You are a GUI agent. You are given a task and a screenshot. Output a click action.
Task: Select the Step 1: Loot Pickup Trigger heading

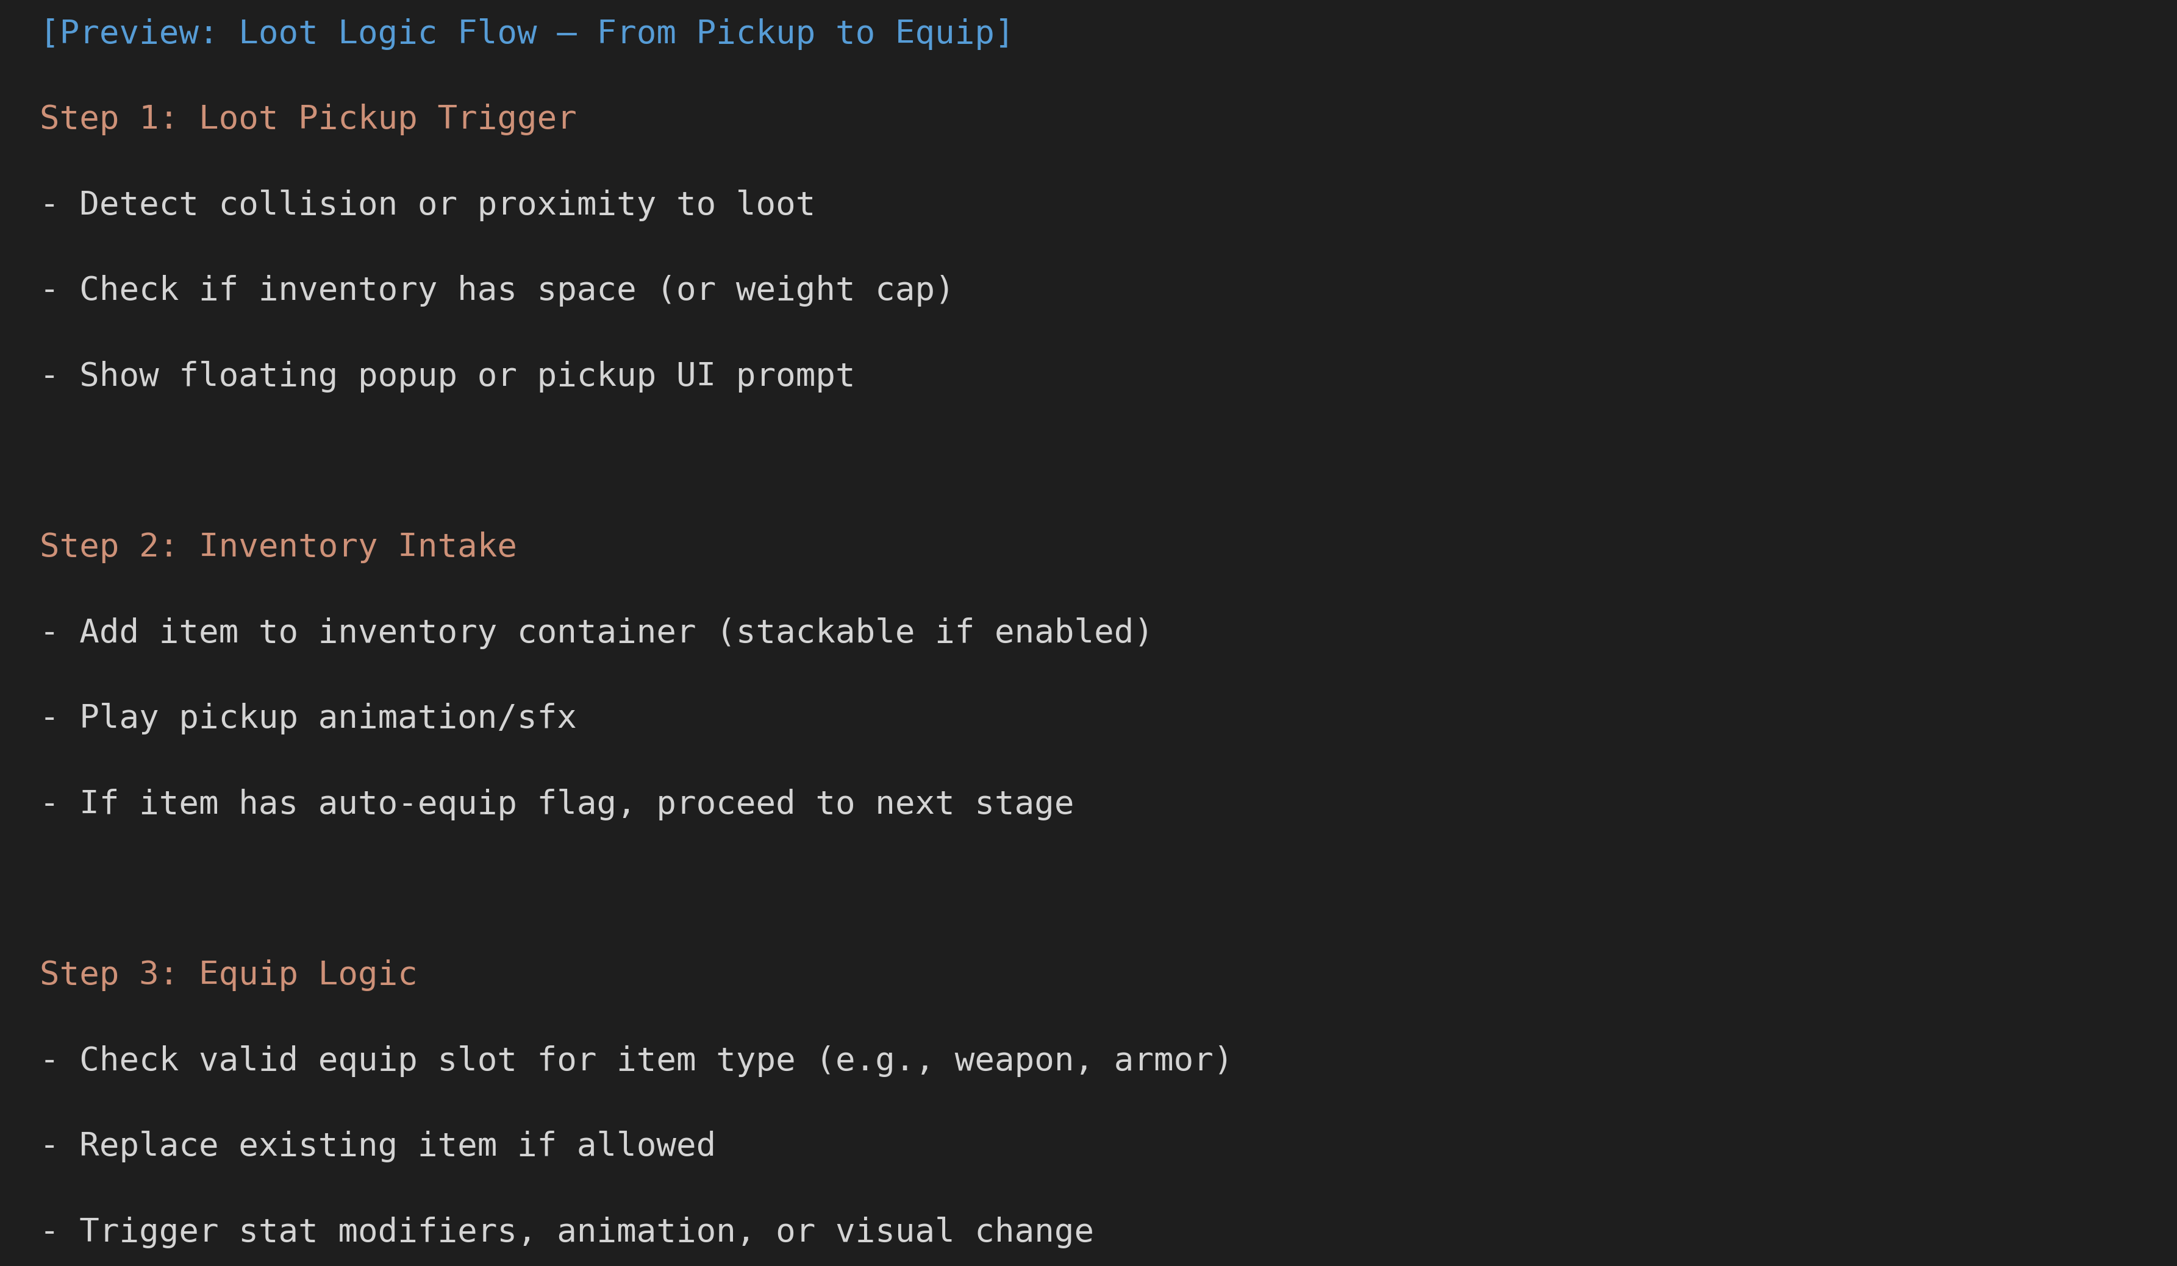[309, 118]
